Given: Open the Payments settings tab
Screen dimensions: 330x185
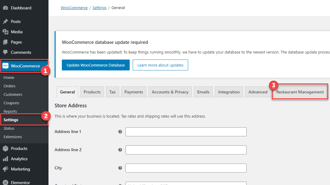Looking at the screenshot, I should click(134, 92).
